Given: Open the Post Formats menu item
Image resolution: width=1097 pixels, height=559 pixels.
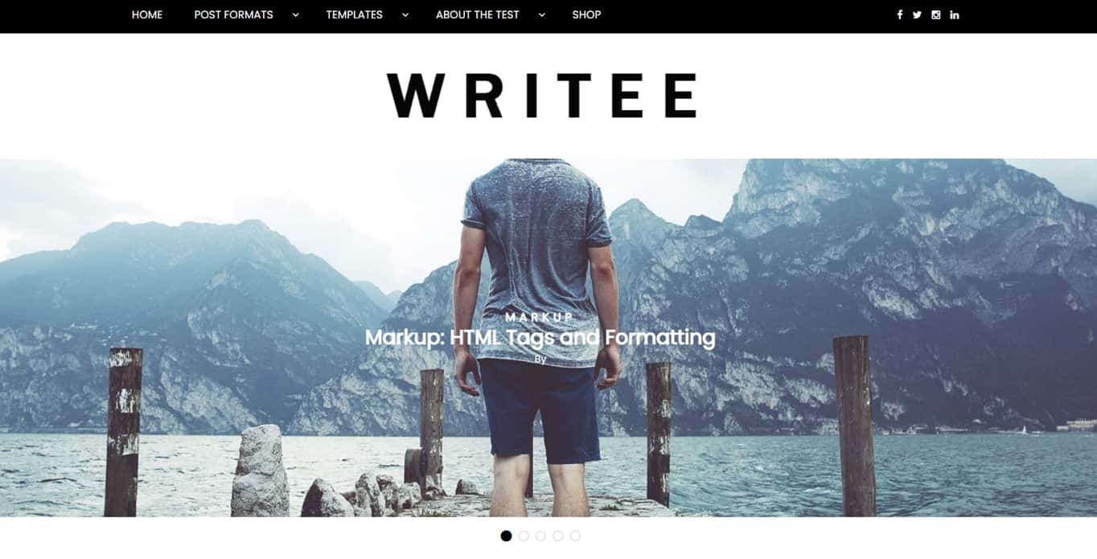Looking at the screenshot, I should (233, 14).
